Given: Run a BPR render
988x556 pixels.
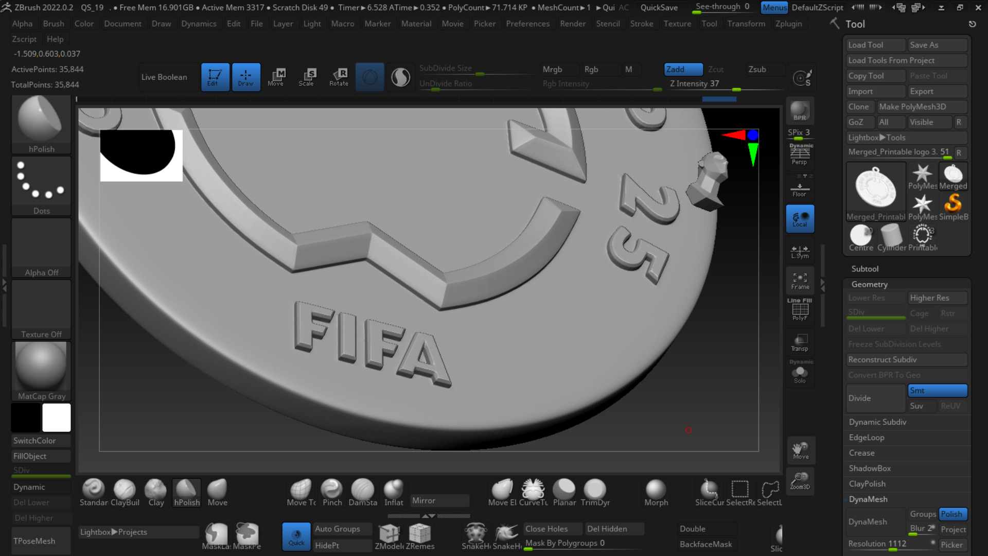Looking at the screenshot, I should point(800,111).
